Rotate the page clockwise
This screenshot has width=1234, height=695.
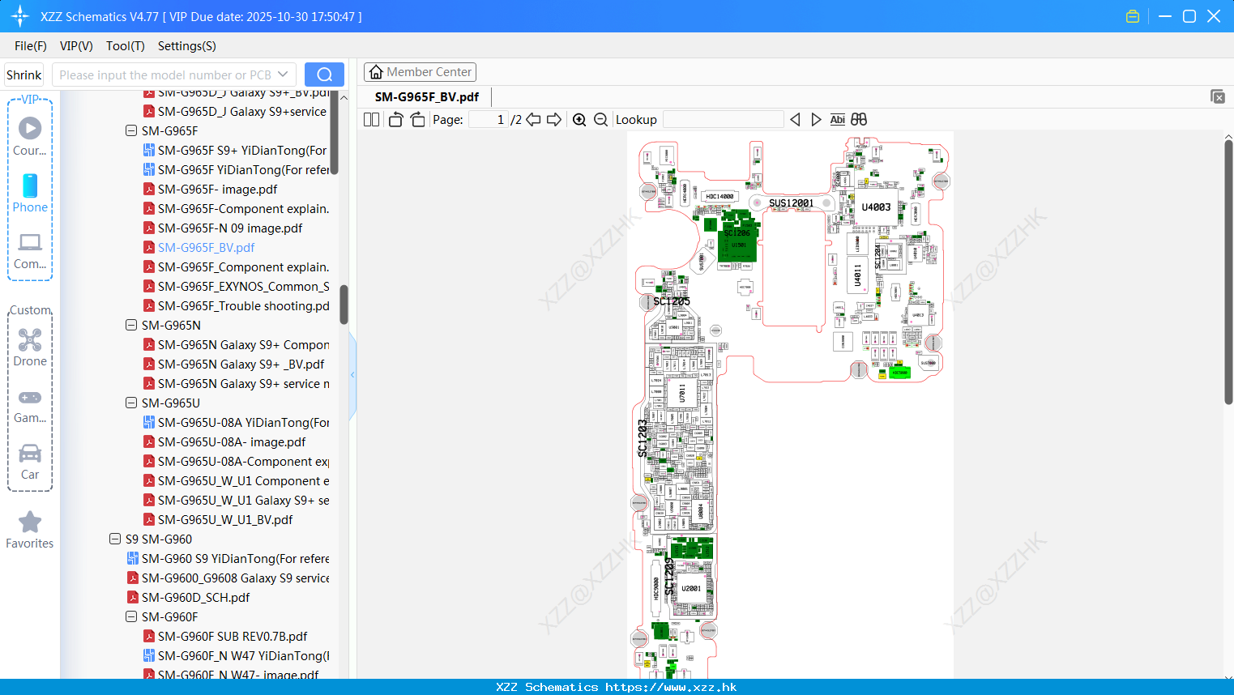click(x=417, y=120)
